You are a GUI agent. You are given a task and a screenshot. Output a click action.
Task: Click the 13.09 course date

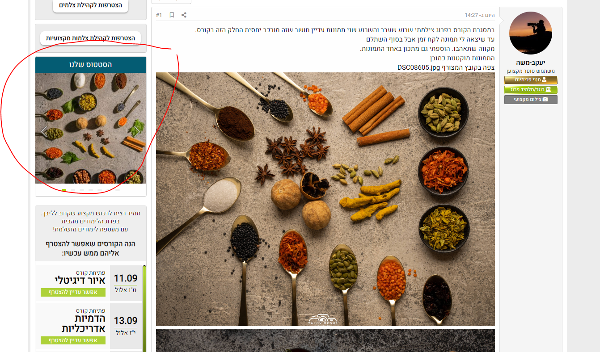coord(126,321)
